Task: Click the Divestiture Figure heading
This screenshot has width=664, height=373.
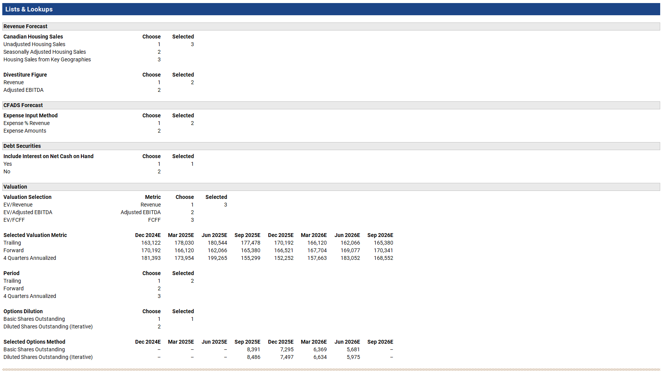Action: (25, 75)
